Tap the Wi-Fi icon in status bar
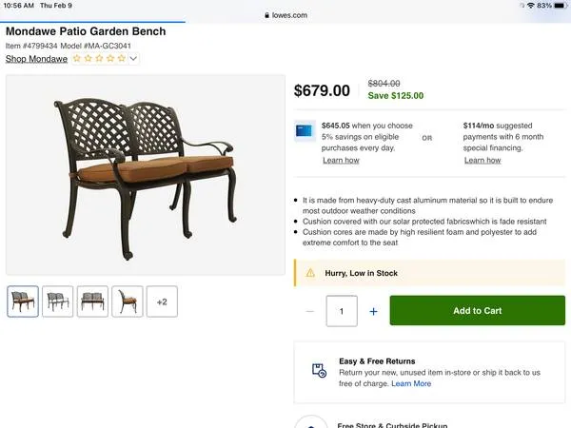571x428 pixels. (529, 6)
